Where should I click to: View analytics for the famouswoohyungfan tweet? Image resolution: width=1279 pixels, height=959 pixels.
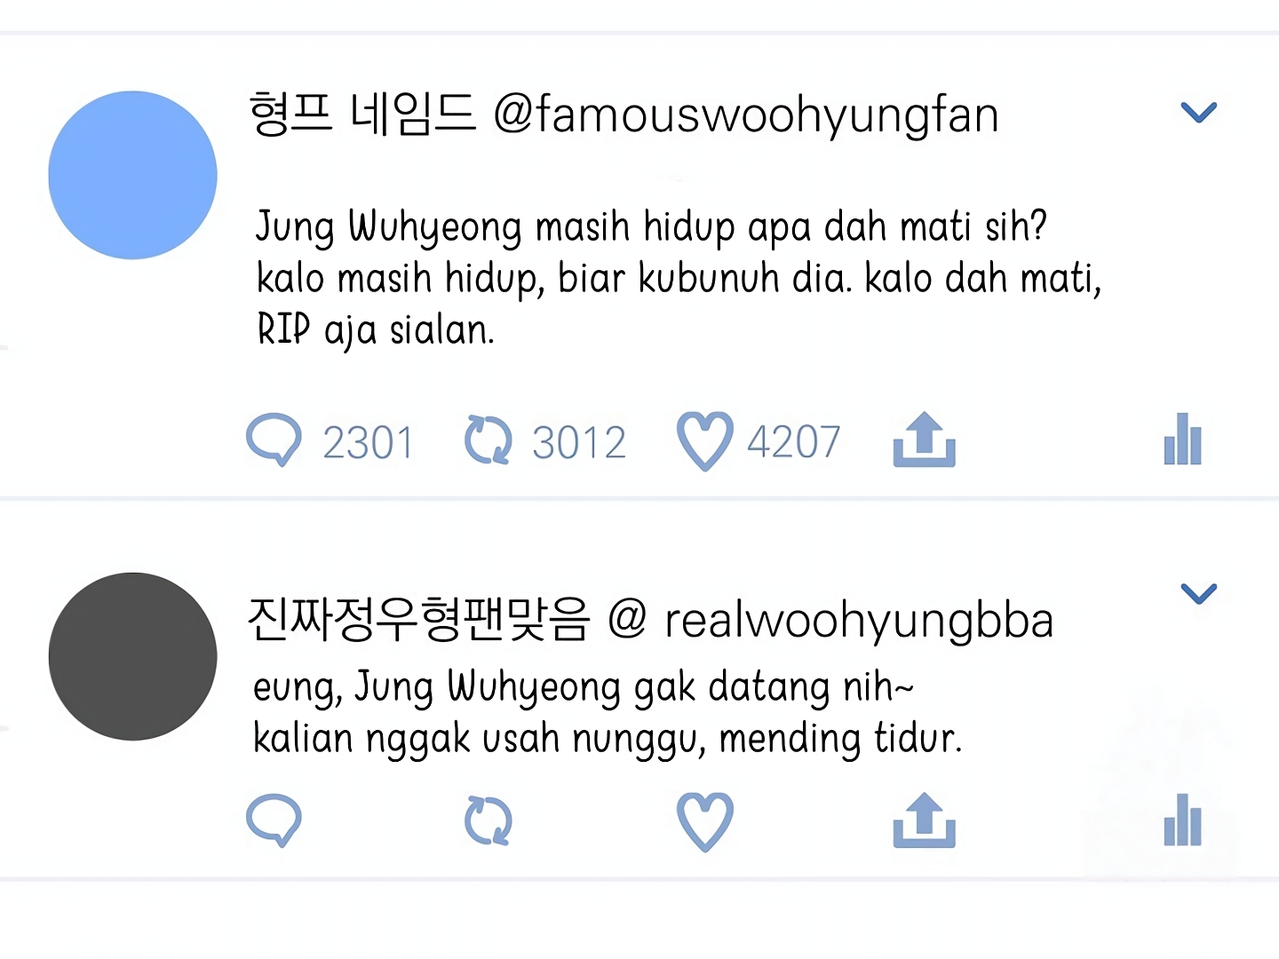pyautogui.click(x=1182, y=439)
